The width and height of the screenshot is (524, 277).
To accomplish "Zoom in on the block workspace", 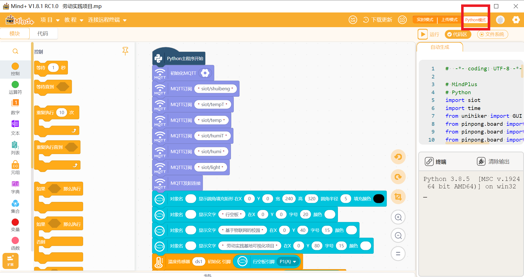I will pyautogui.click(x=398, y=217).
